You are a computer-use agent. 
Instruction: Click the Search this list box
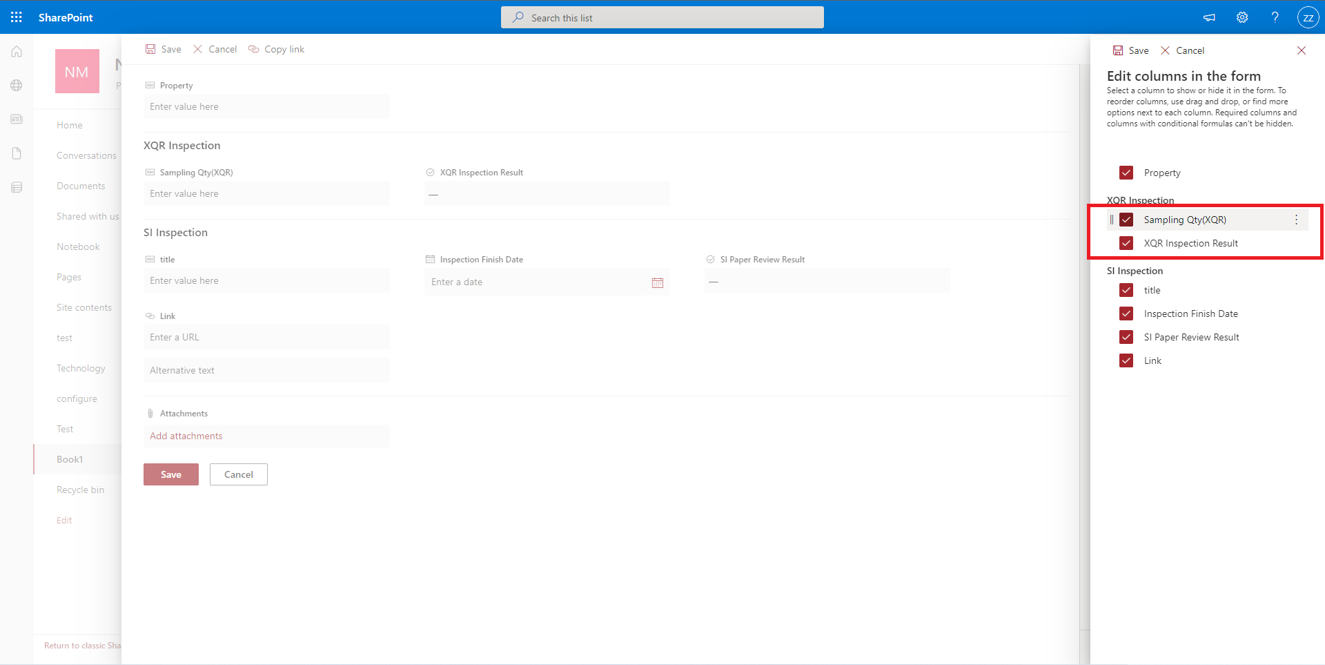click(662, 17)
